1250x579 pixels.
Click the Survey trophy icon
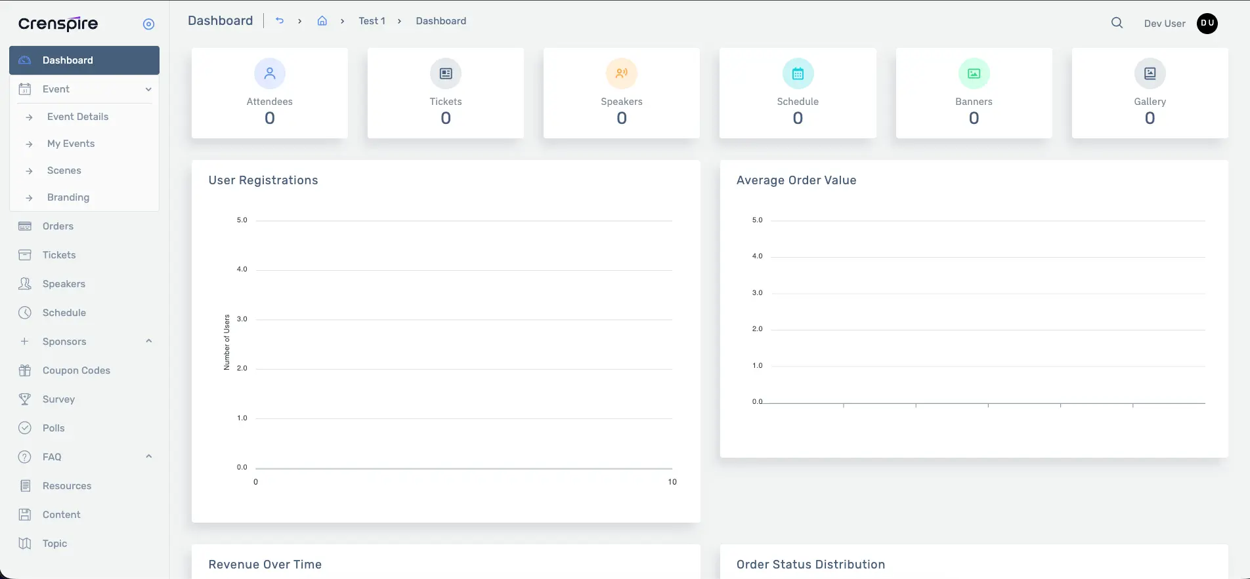point(25,399)
